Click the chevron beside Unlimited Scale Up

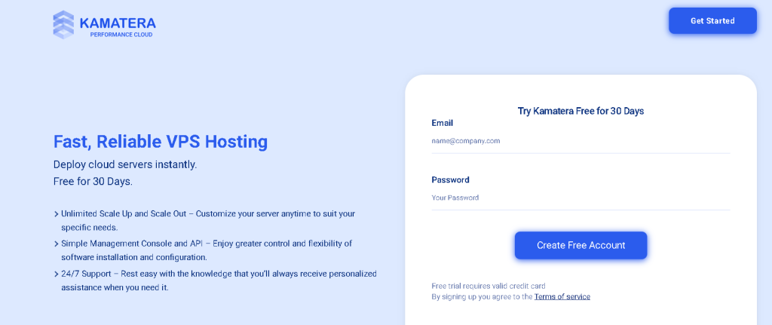[x=57, y=214]
